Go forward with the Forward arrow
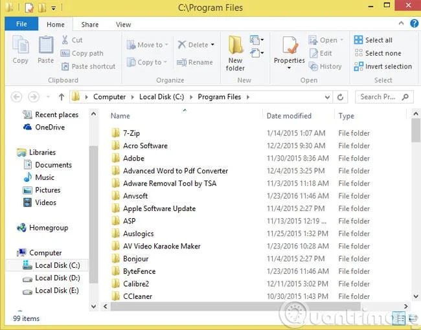Viewport: 421px width, 330px height. [34, 97]
